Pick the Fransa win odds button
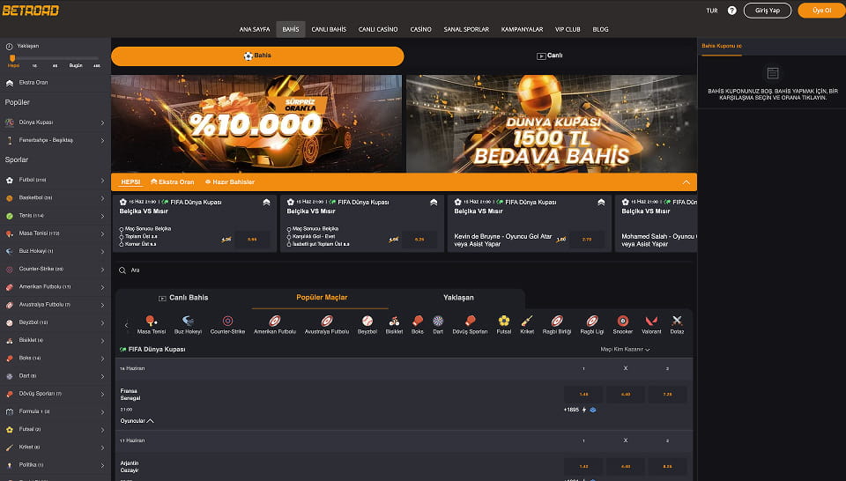 (x=583, y=394)
